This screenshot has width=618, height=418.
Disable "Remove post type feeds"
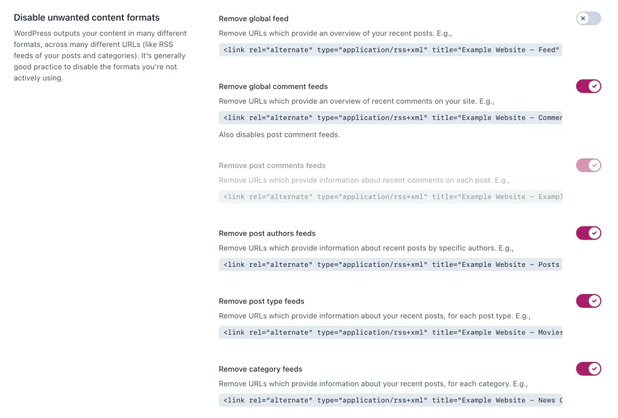pos(588,301)
